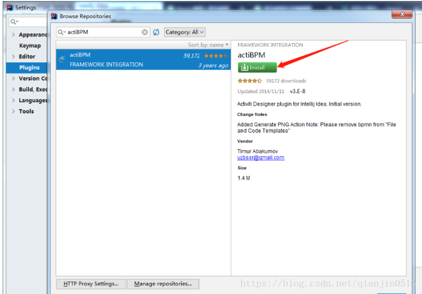
Task: Expand the Languages settings node
Action: pyautogui.click(x=13, y=100)
